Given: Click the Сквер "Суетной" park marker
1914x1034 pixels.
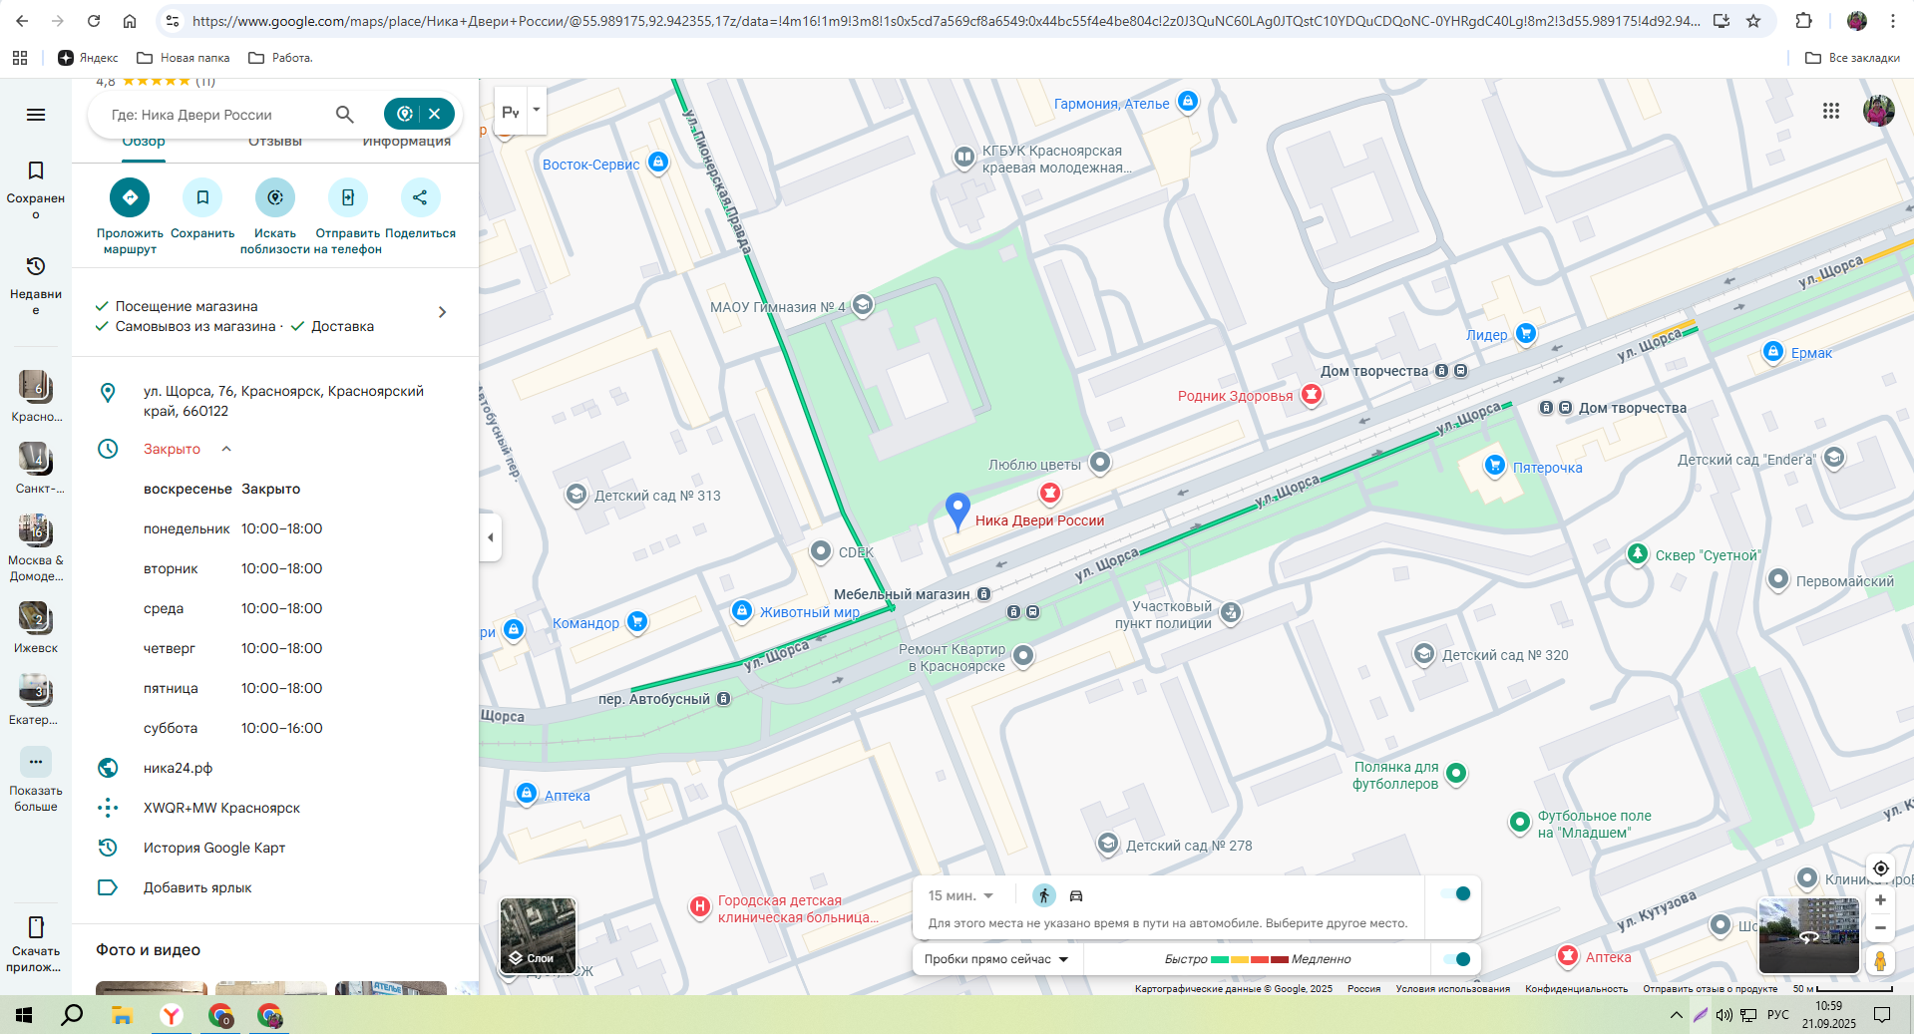Looking at the screenshot, I should click(x=1637, y=553).
